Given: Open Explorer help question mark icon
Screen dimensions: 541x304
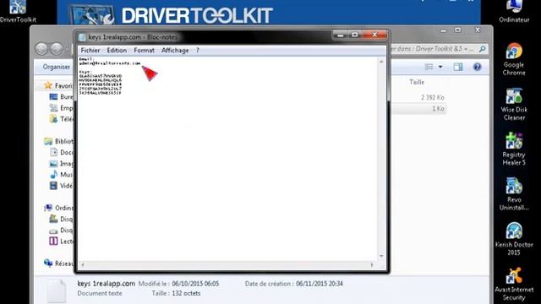Looking at the screenshot, I should point(477,67).
